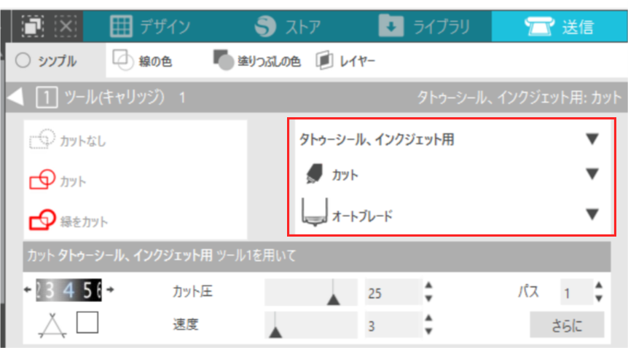Select the シンプル radio button
Image resolution: width=628 pixels, height=348 pixels.
23,61
